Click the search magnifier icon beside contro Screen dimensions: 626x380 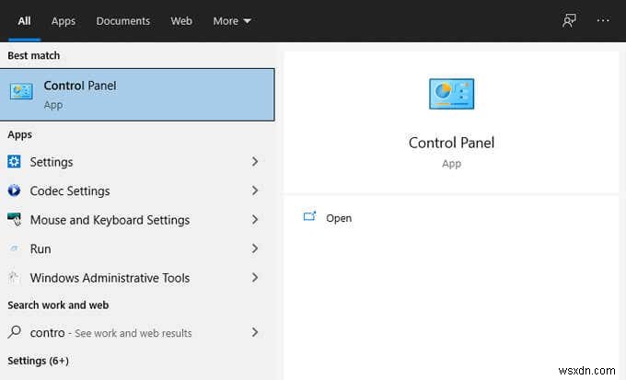click(14, 332)
